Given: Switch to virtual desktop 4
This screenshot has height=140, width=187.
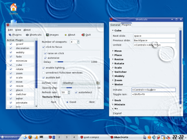Looking at the screenshot, I should coord(74,137).
